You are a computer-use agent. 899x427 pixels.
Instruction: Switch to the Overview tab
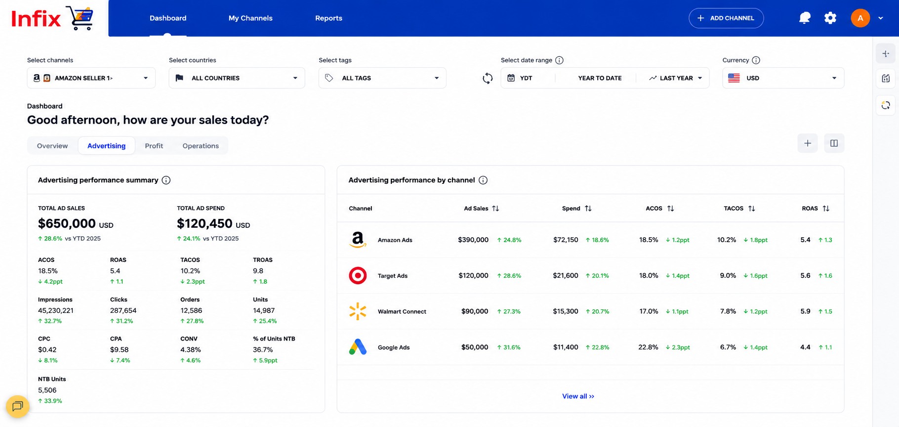tap(52, 146)
